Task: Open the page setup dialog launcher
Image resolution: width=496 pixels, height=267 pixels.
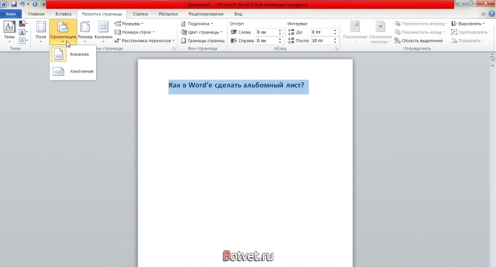Action: tap(174, 49)
